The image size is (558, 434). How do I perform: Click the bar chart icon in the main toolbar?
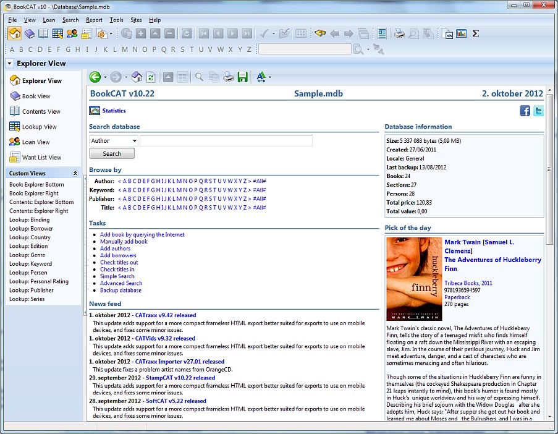(462, 33)
